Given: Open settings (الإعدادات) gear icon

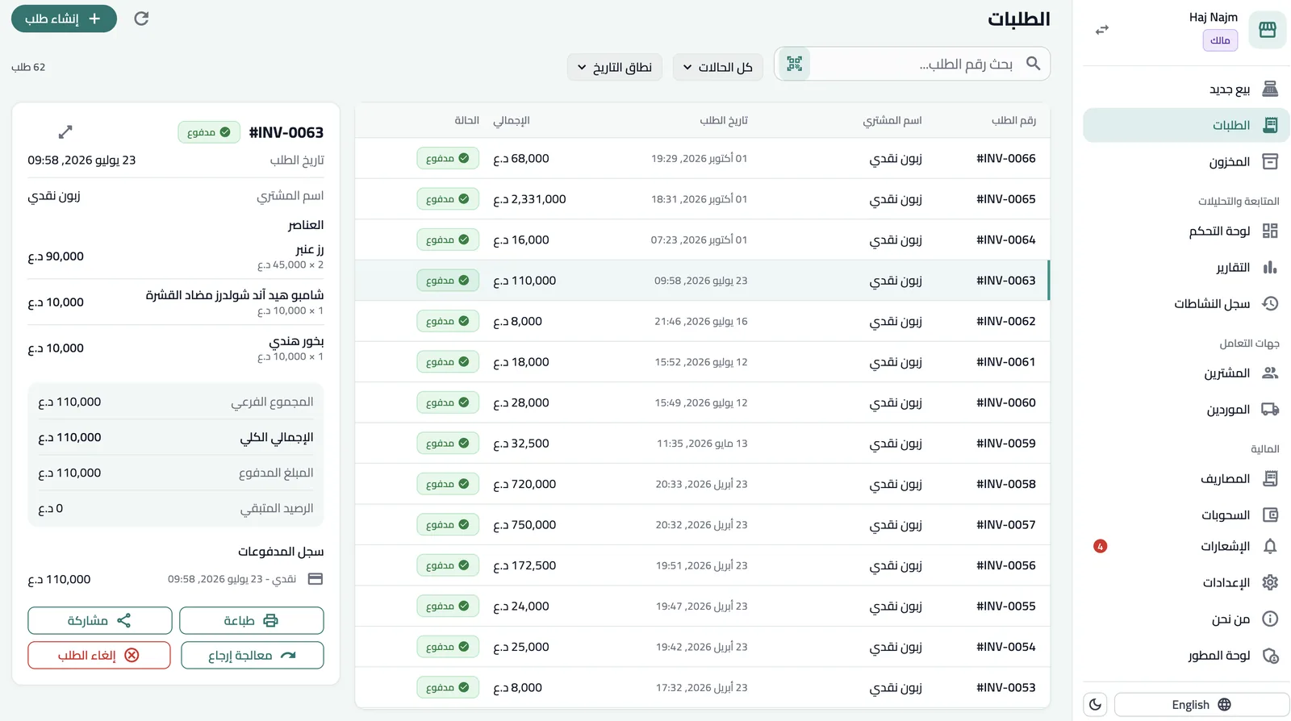Looking at the screenshot, I should click(x=1270, y=582).
